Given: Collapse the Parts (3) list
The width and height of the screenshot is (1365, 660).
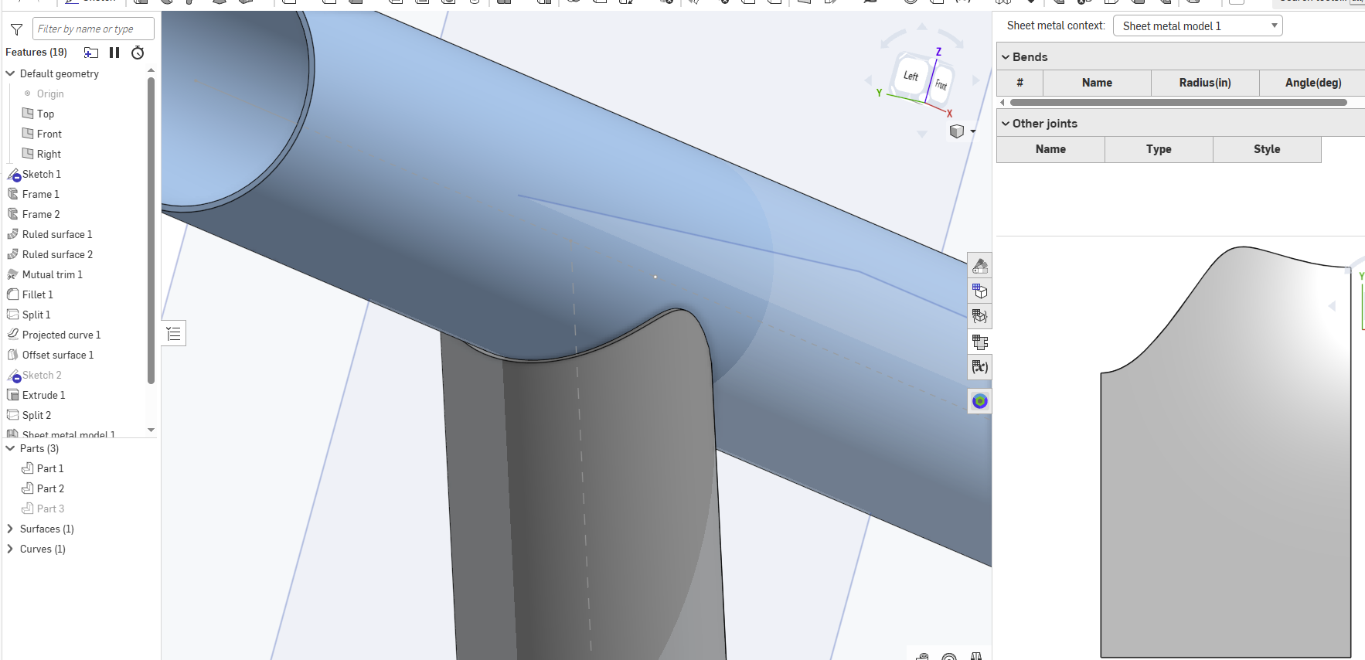Looking at the screenshot, I should (10, 448).
